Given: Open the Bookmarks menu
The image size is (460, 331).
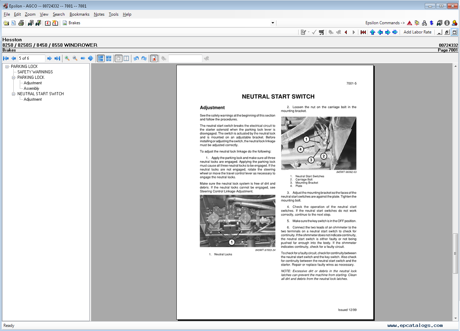Looking at the screenshot, I should [79, 14].
